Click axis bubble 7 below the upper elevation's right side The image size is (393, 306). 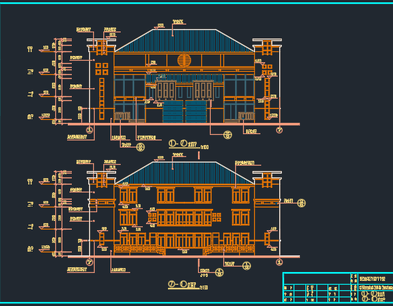[279, 130]
